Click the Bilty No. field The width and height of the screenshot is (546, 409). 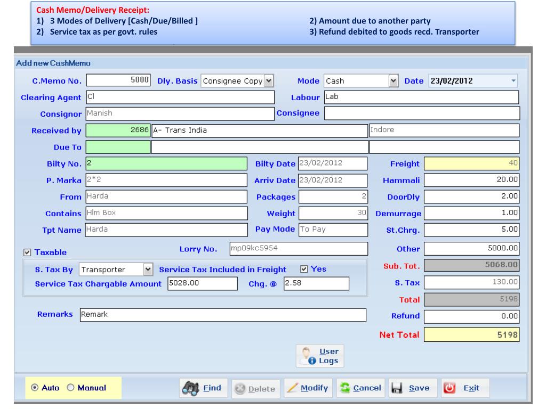[x=166, y=163]
